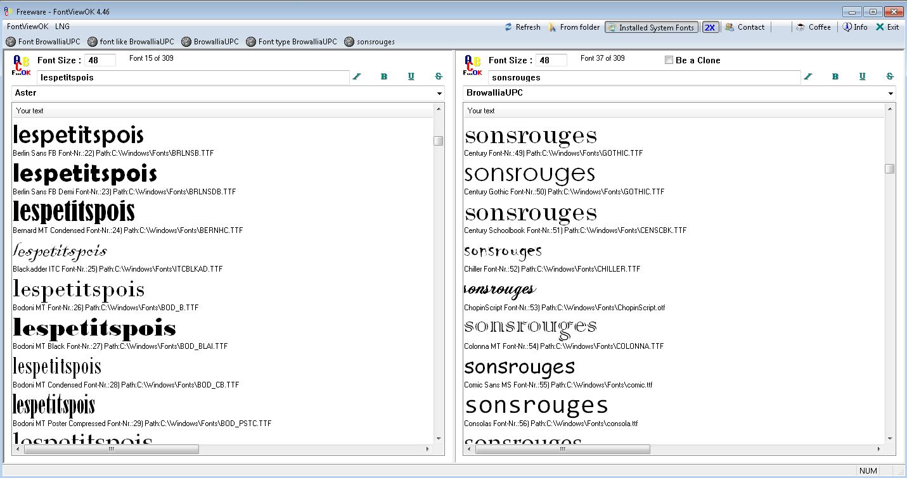Enable the Be a Clone checkbox

click(x=669, y=60)
